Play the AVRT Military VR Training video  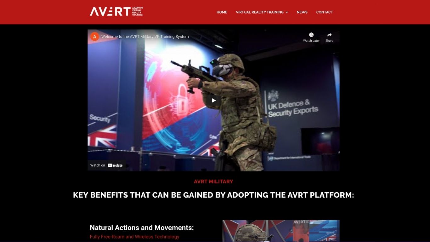(213, 100)
